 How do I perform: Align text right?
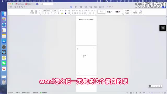77,13
